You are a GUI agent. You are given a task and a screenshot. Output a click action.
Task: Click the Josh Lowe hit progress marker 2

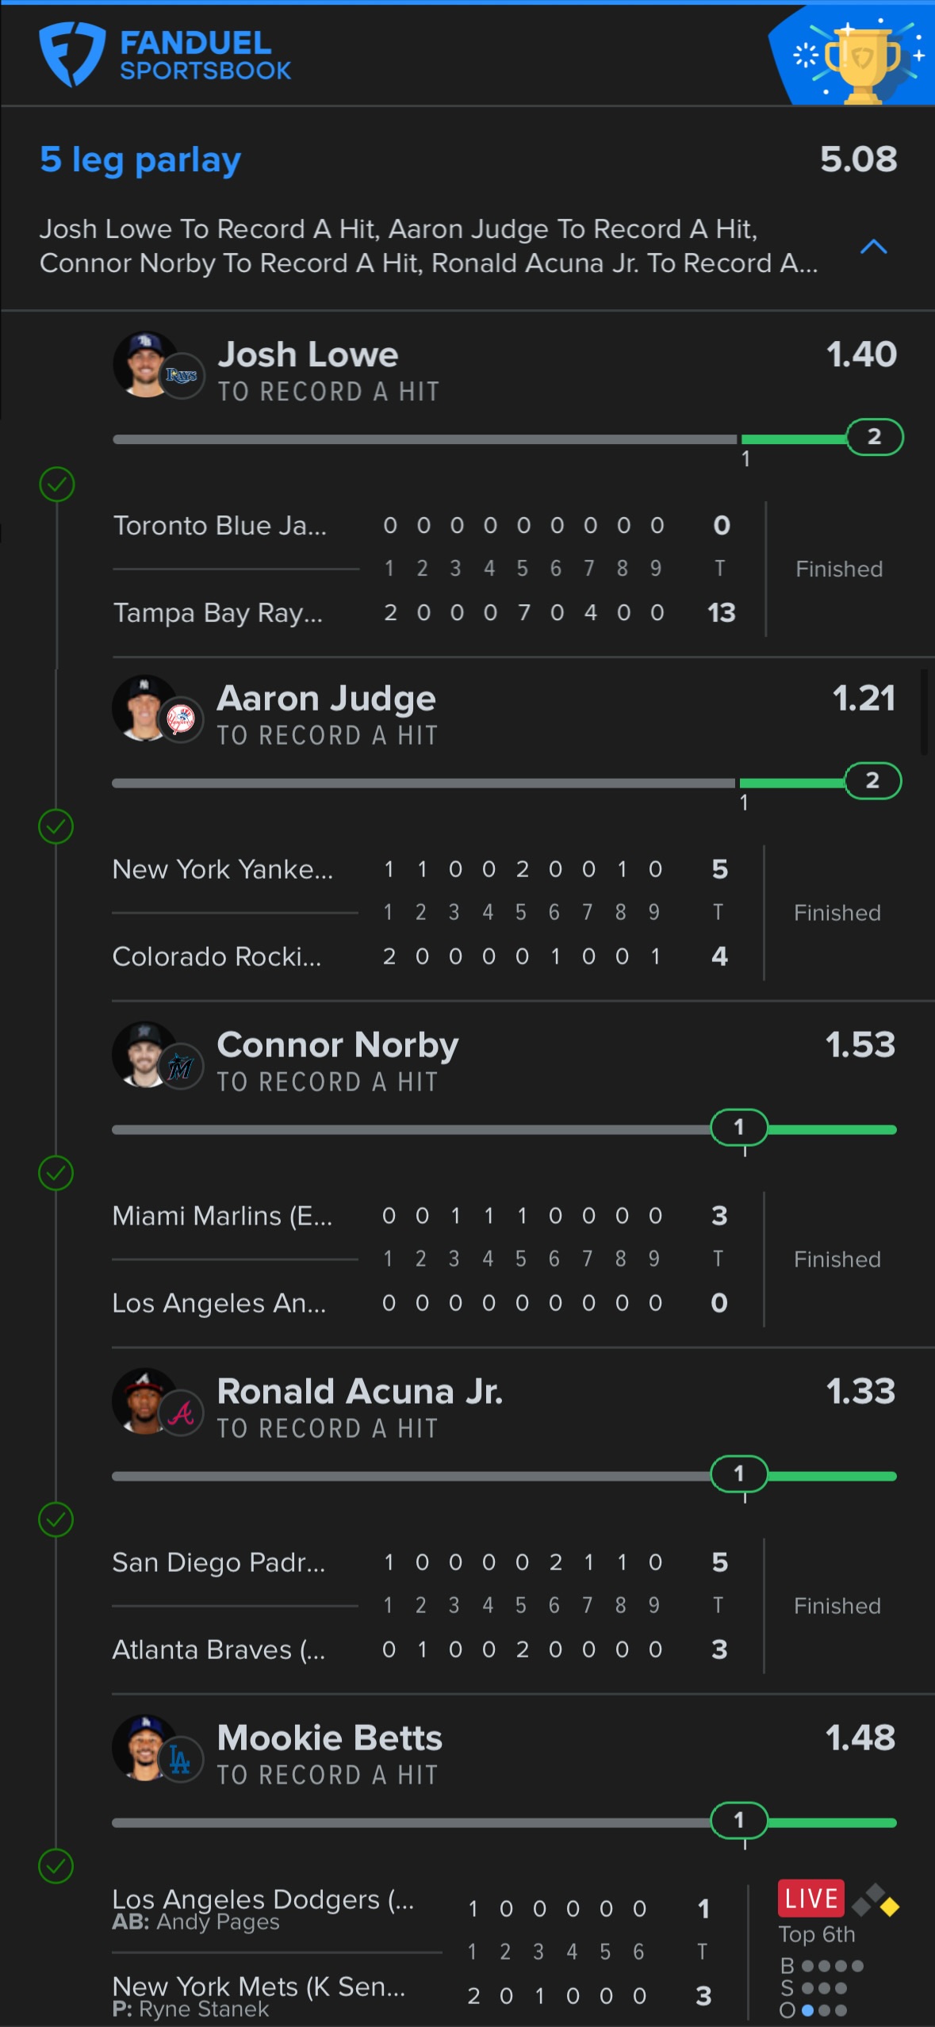pyautogui.click(x=874, y=437)
